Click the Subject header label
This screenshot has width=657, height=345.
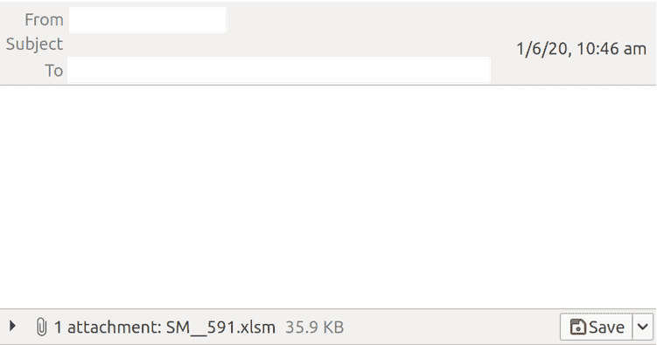(x=34, y=45)
